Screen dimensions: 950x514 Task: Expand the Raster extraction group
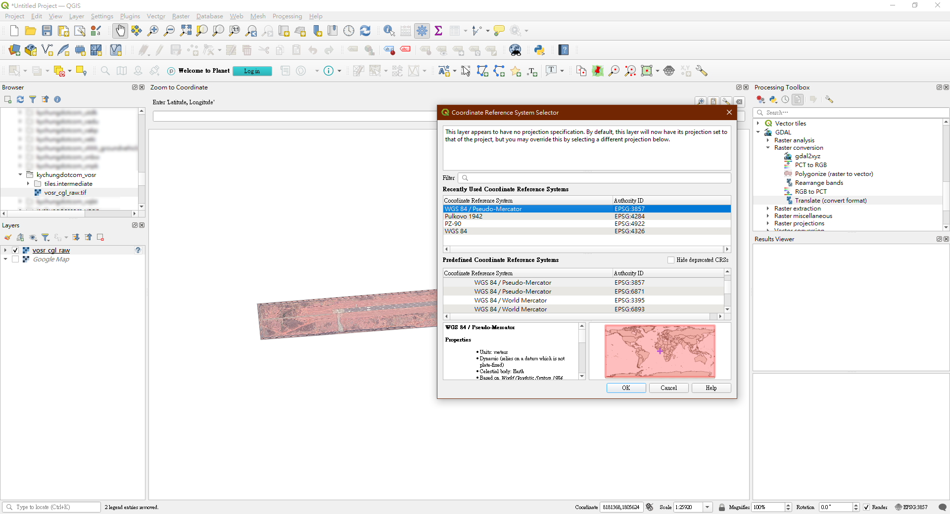pyautogui.click(x=768, y=209)
